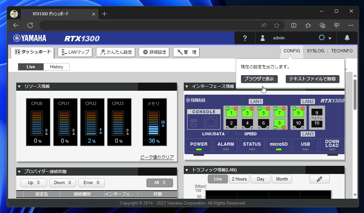This screenshot has height=213, width=364.
Task: Click the favorites star in the address bar
Action: click(x=276, y=25)
